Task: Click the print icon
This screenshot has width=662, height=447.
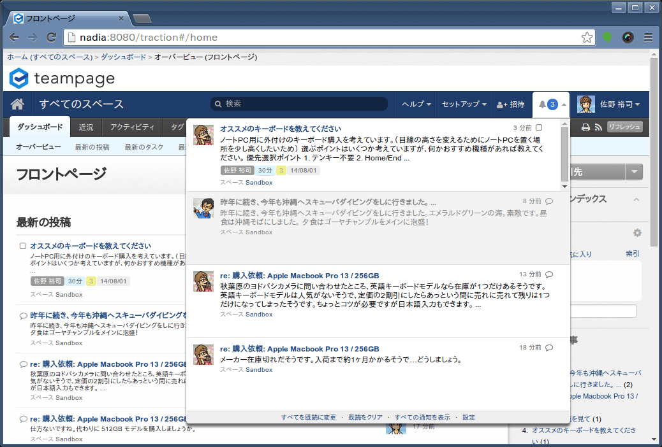Action: point(585,127)
